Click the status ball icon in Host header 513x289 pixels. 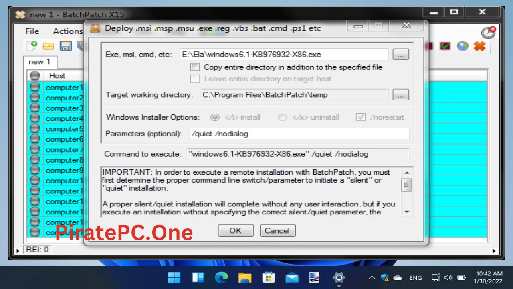(x=35, y=75)
